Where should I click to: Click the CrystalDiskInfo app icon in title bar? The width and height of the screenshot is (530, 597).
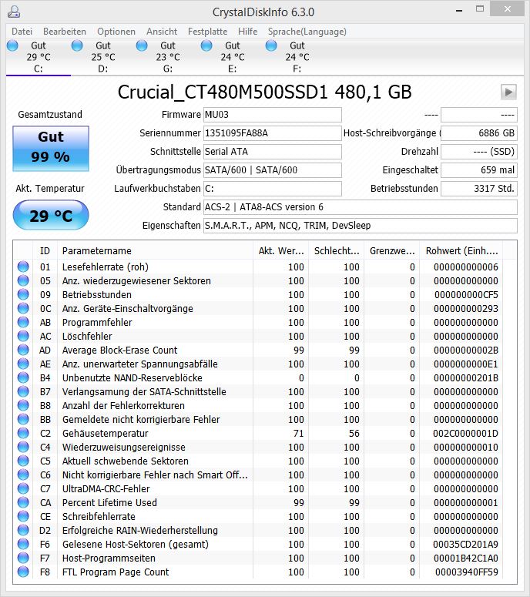click(x=14, y=12)
